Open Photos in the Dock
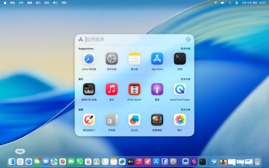269x168 pixels. 63,162
